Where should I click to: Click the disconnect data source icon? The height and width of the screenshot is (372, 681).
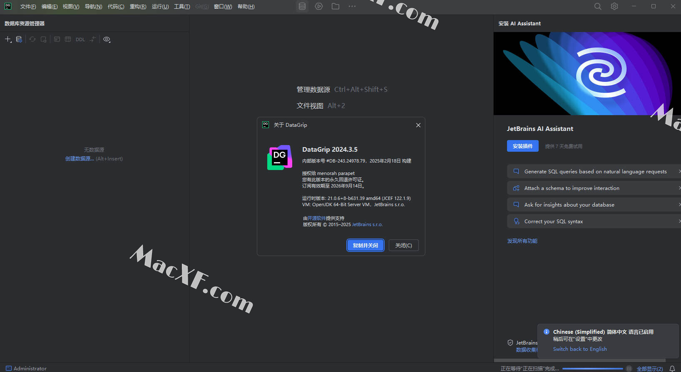coord(44,39)
